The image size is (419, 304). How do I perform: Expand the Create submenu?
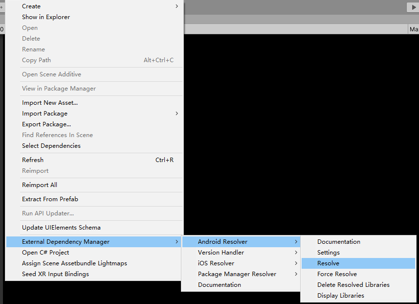31,6
